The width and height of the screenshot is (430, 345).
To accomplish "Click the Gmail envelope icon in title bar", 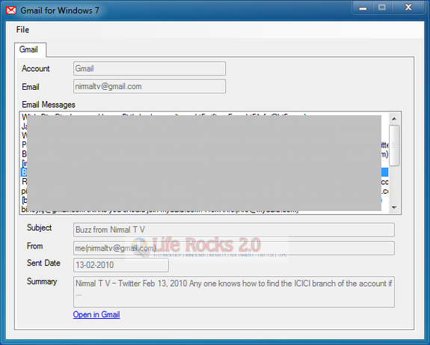I will [11, 10].
